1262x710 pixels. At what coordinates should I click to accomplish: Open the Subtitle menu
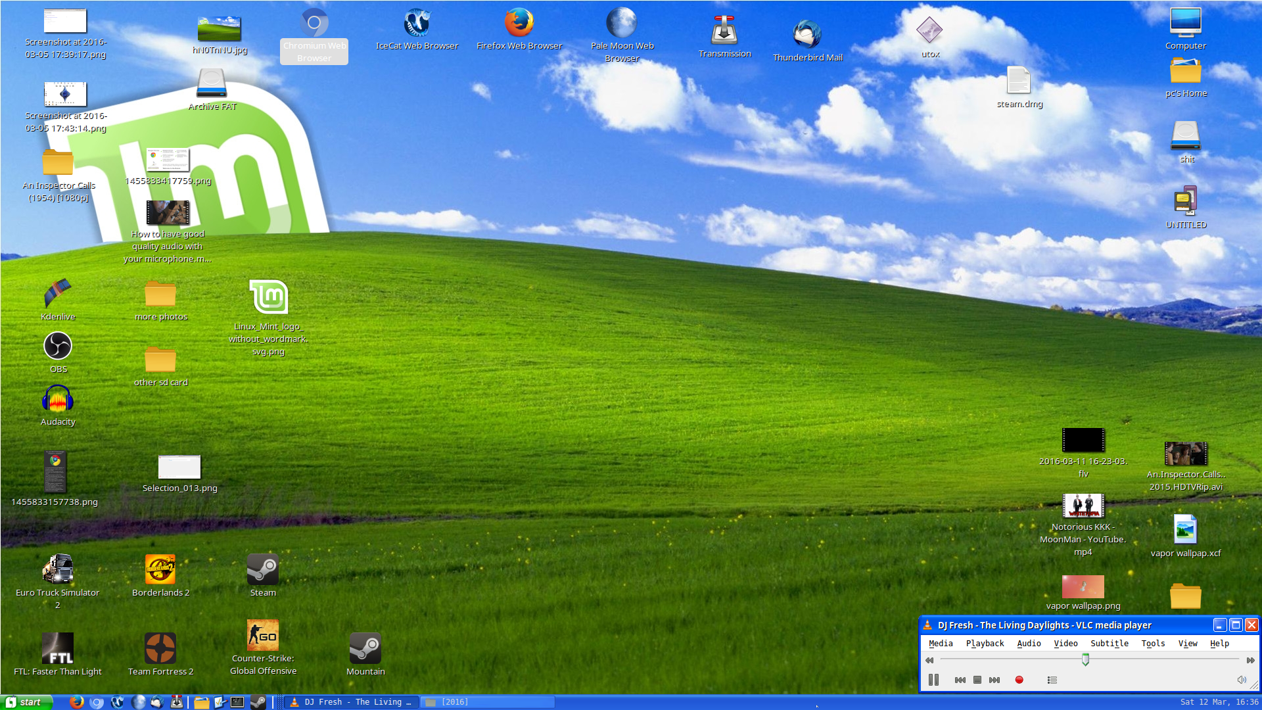tap(1109, 644)
